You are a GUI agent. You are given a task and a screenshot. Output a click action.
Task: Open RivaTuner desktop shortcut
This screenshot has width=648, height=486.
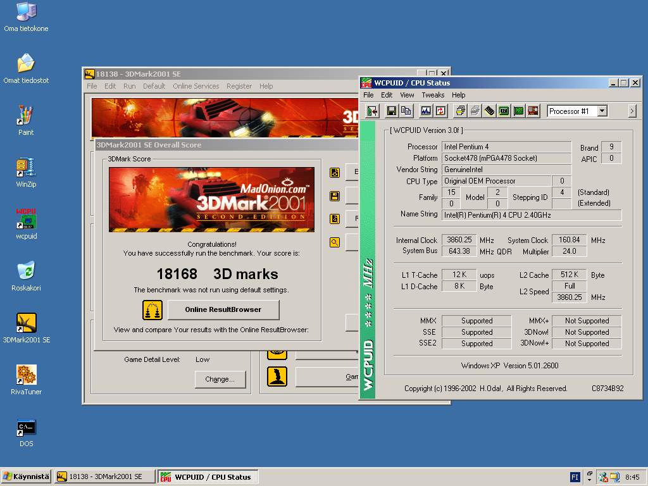tap(26, 375)
